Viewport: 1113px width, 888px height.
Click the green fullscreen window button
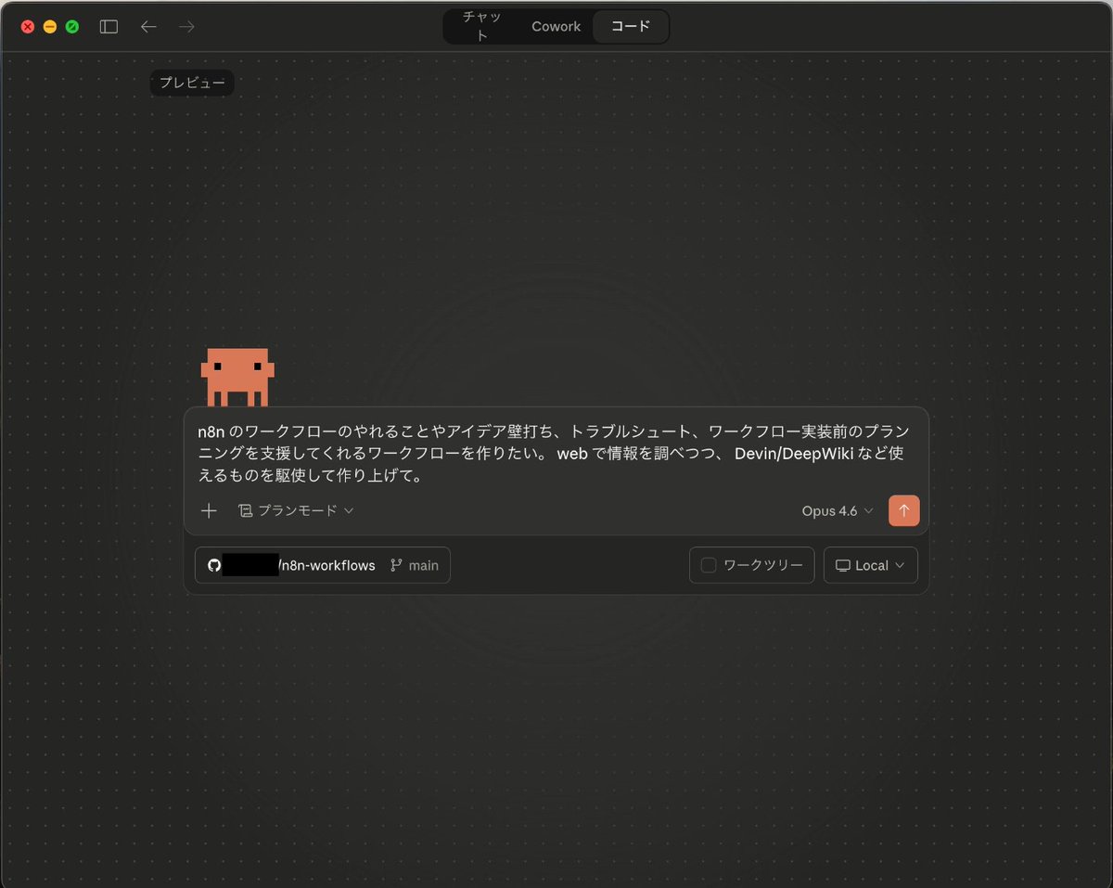pyautogui.click(x=72, y=27)
